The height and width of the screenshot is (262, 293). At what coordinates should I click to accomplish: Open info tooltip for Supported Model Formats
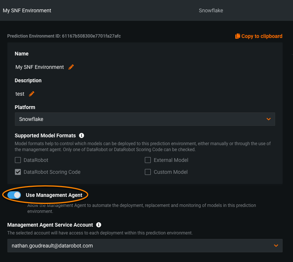[x=82, y=135]
